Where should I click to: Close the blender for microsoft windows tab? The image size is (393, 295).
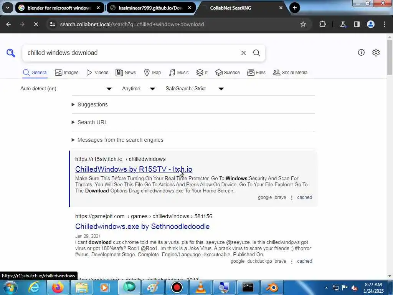[x=98, y=8]
